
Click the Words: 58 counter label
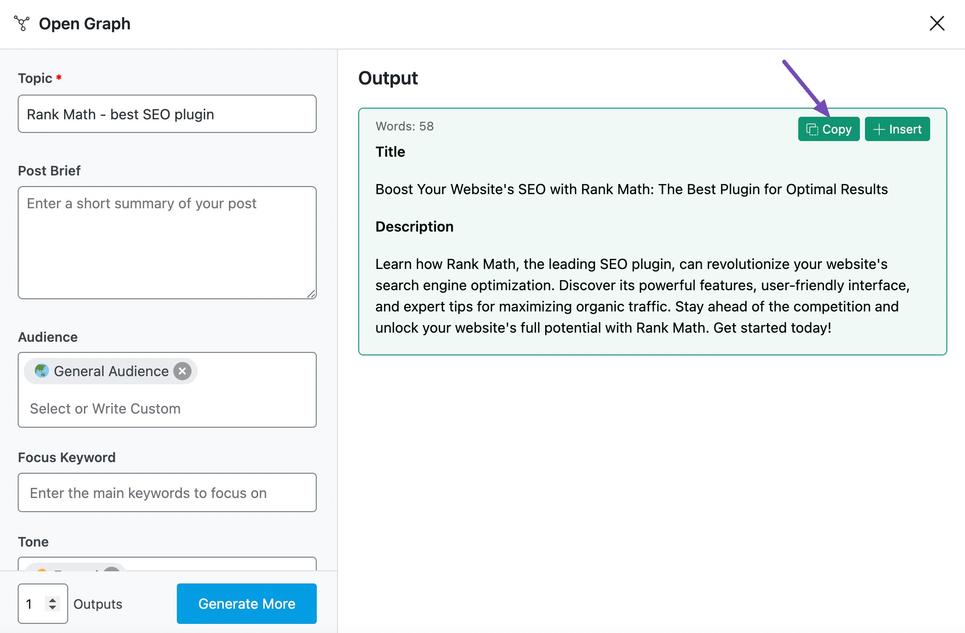click(x=405, y=126)
